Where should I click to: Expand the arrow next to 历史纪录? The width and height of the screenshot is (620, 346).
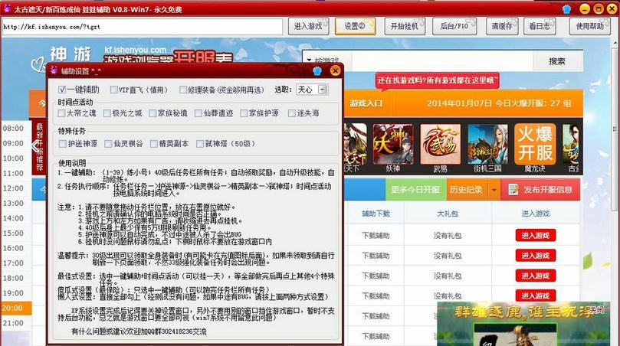tap(494, 190)
